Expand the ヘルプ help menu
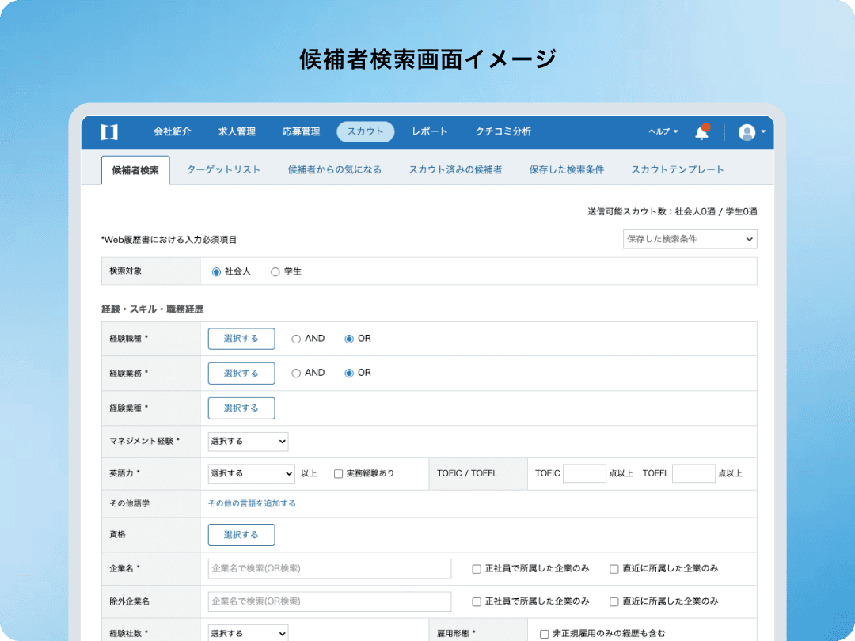The width and height of the screenshot is (855, 641). (x=663, y=131)
